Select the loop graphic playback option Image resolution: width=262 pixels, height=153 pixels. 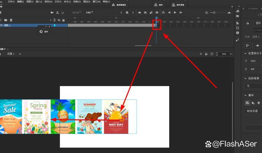pyautogui.click(x=247, y=103)
